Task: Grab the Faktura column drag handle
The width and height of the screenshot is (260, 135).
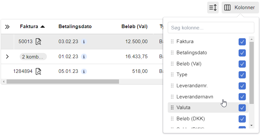Action: click(x=172, y=42)
